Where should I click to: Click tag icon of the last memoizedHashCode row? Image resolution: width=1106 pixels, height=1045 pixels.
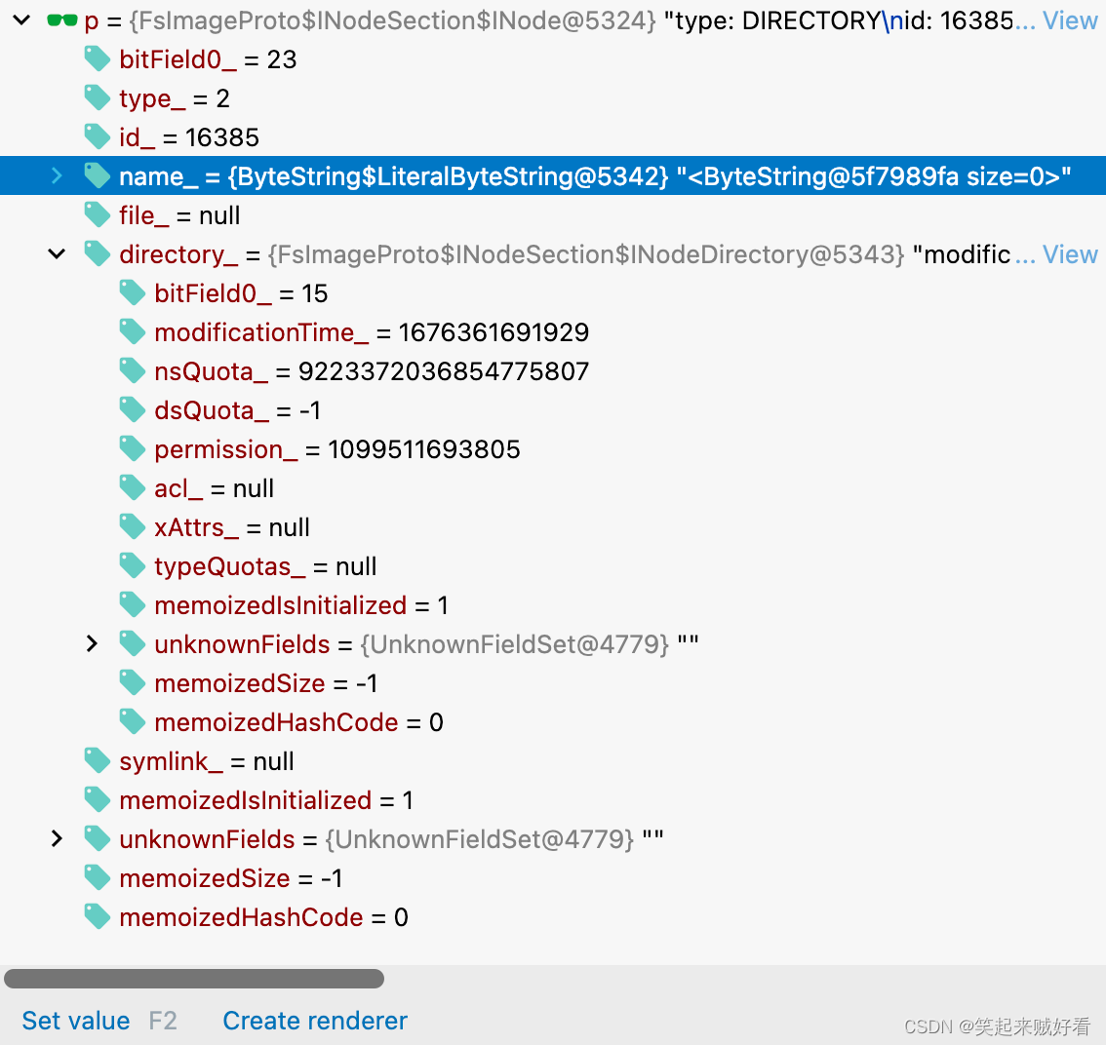point(98,916)
